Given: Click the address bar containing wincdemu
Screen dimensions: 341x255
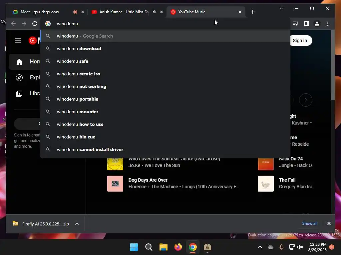Looking at the screenshot, I should click(x=165, y=24).
